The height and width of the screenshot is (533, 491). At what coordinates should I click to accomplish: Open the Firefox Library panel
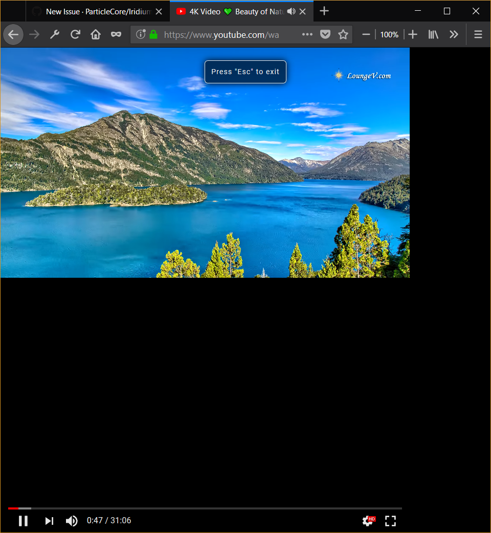(433, 34)
